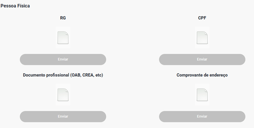
Task: Select the Comprovante de endereço file icon
Action: (202, 95)
